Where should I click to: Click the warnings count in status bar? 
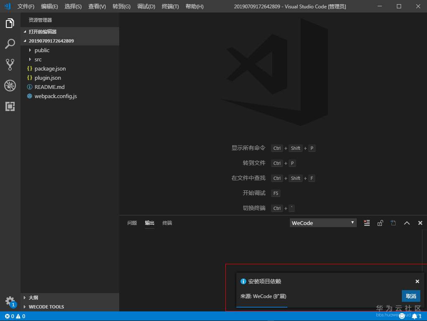click(20, 316)
